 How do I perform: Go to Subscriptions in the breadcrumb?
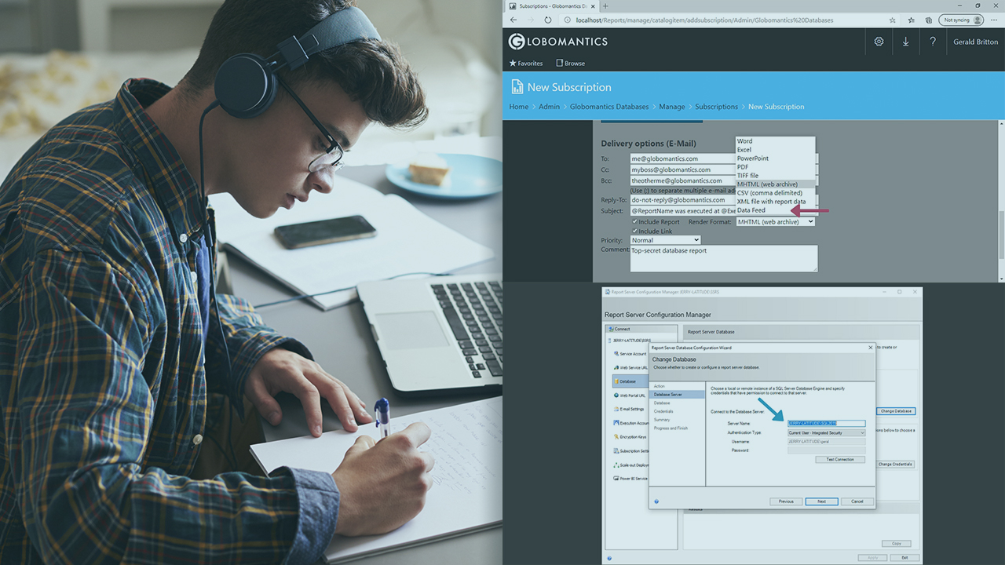[x=716, y=107]
